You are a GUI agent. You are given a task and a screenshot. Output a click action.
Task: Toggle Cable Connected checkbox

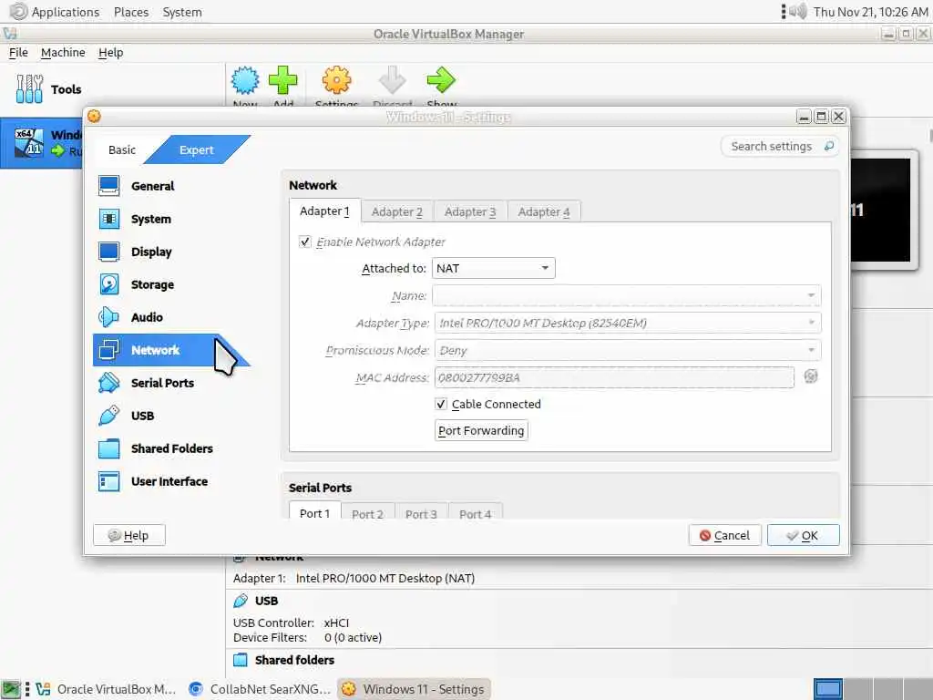coord(441,404)
